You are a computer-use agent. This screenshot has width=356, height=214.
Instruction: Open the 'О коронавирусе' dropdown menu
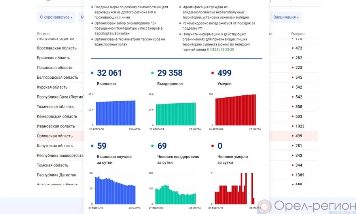[56, 17]
